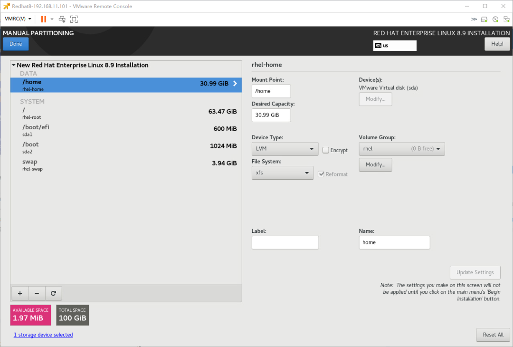Click the rhel-home heading text
The width and height of the screenshot is (513, 347).
click(266, 65)
